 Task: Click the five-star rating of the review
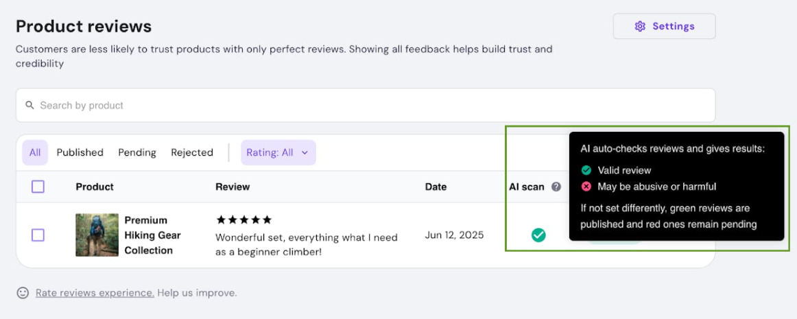[x=244, y=220]
